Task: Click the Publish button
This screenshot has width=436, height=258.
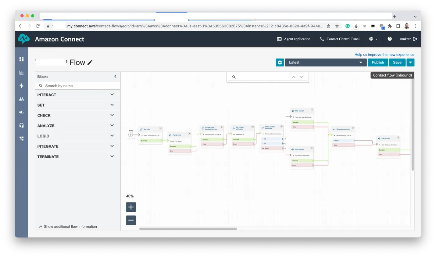Action: click(377, 63)
